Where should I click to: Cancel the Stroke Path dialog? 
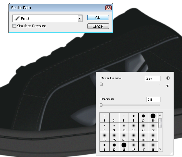pyautogui.click(x=98, y=26)
